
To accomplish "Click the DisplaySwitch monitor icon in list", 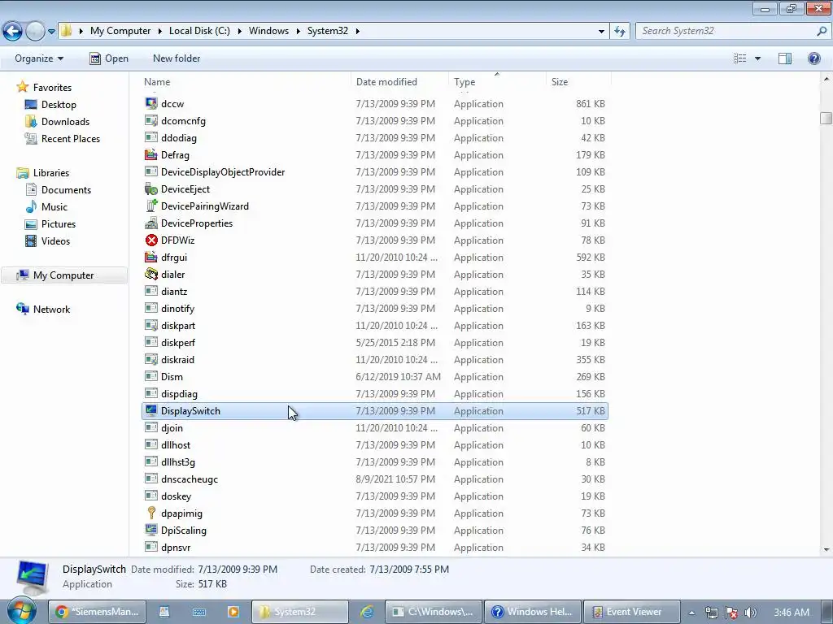I will click(151, 410).
